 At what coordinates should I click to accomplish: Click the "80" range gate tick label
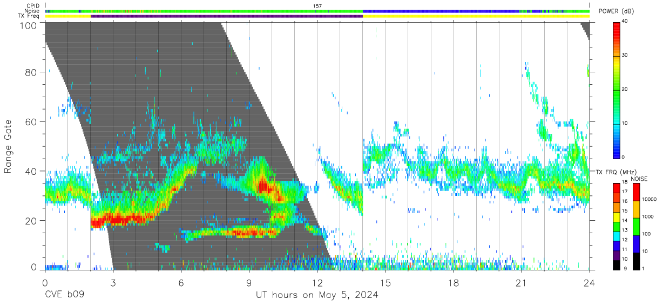click(31, 72)
